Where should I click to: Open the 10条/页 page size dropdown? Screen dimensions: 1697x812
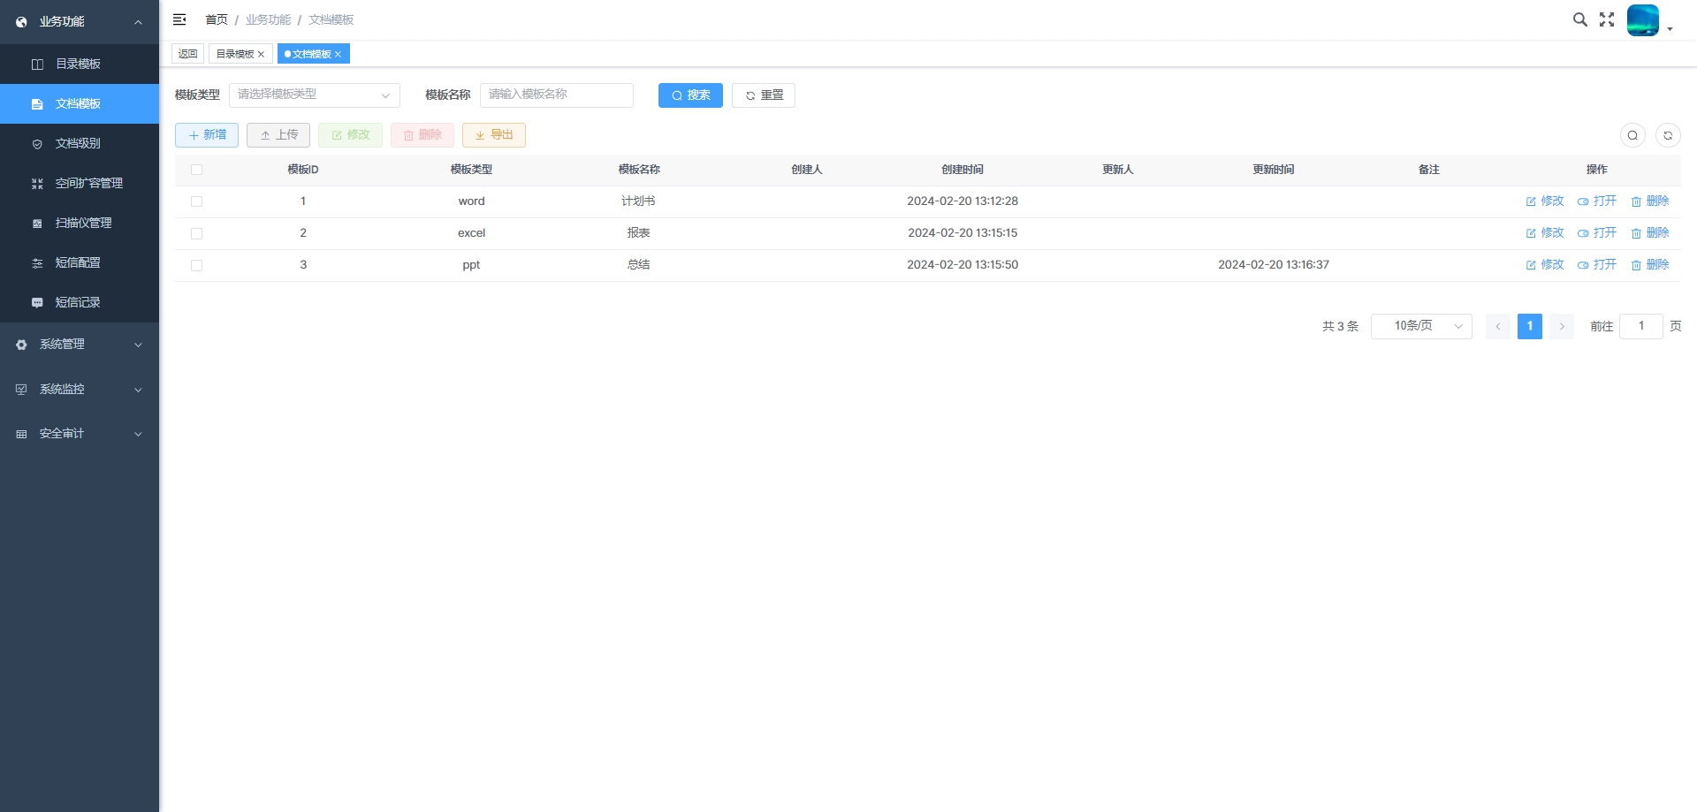(1421, 326)
